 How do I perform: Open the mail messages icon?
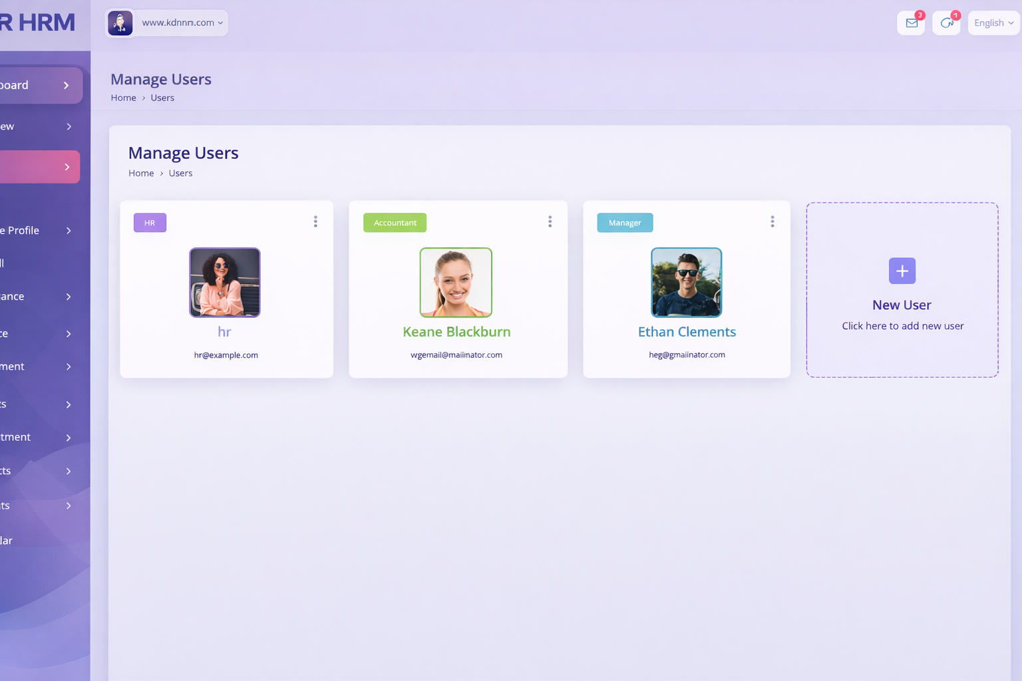pyautogui.click(x=911, y=23)
